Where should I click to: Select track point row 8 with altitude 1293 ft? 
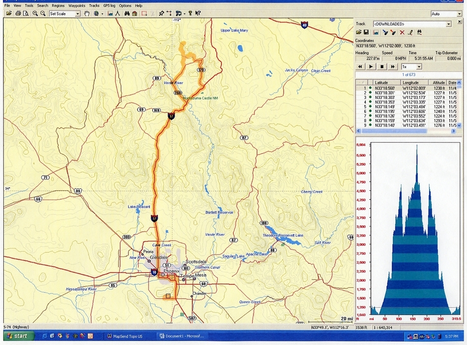coord(406,120)
